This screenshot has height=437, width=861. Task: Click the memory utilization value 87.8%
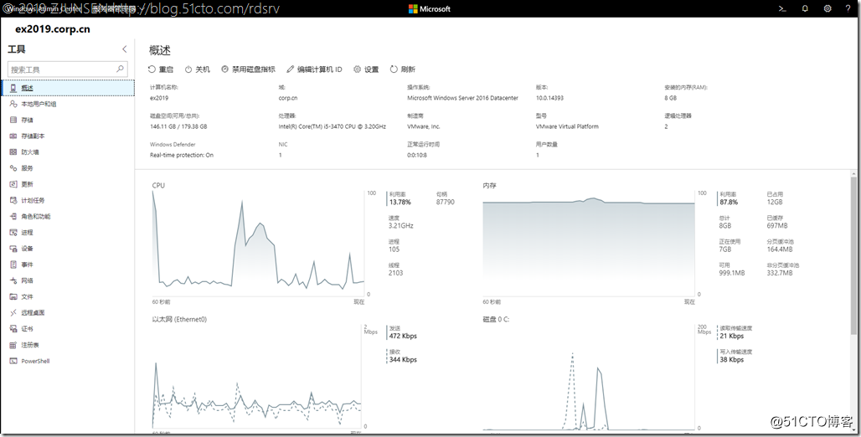[729, 202]
